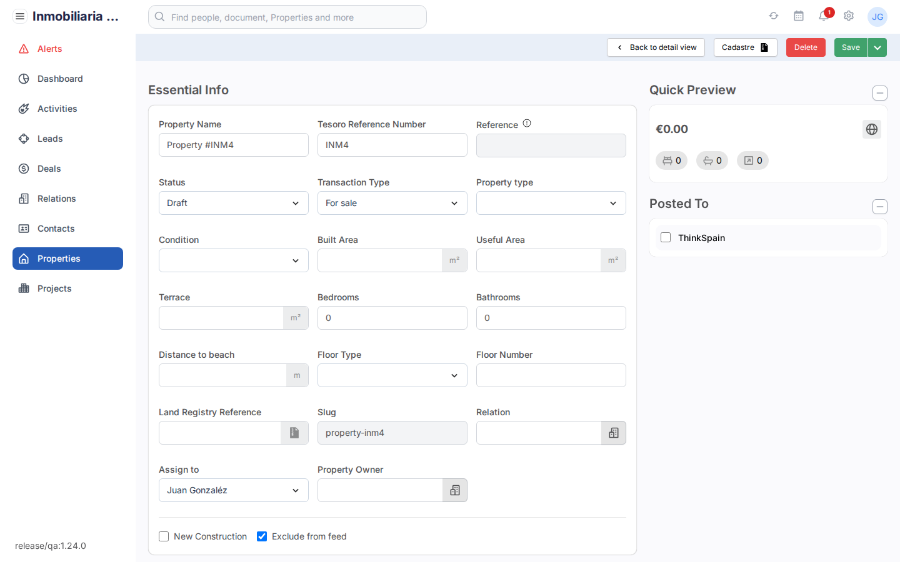Toggle the hamburger menu icon
This screenshot has width=900, height=562.
point(20,16)
